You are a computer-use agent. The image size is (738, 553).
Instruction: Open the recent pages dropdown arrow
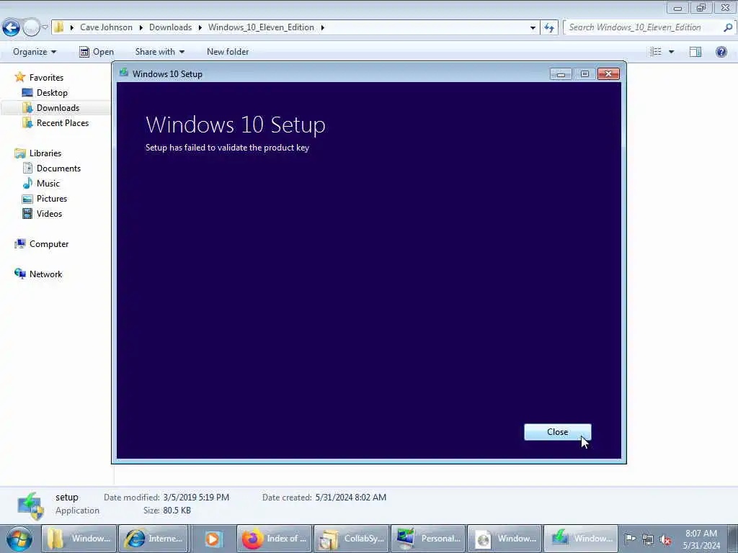click(x=45, y=27)
